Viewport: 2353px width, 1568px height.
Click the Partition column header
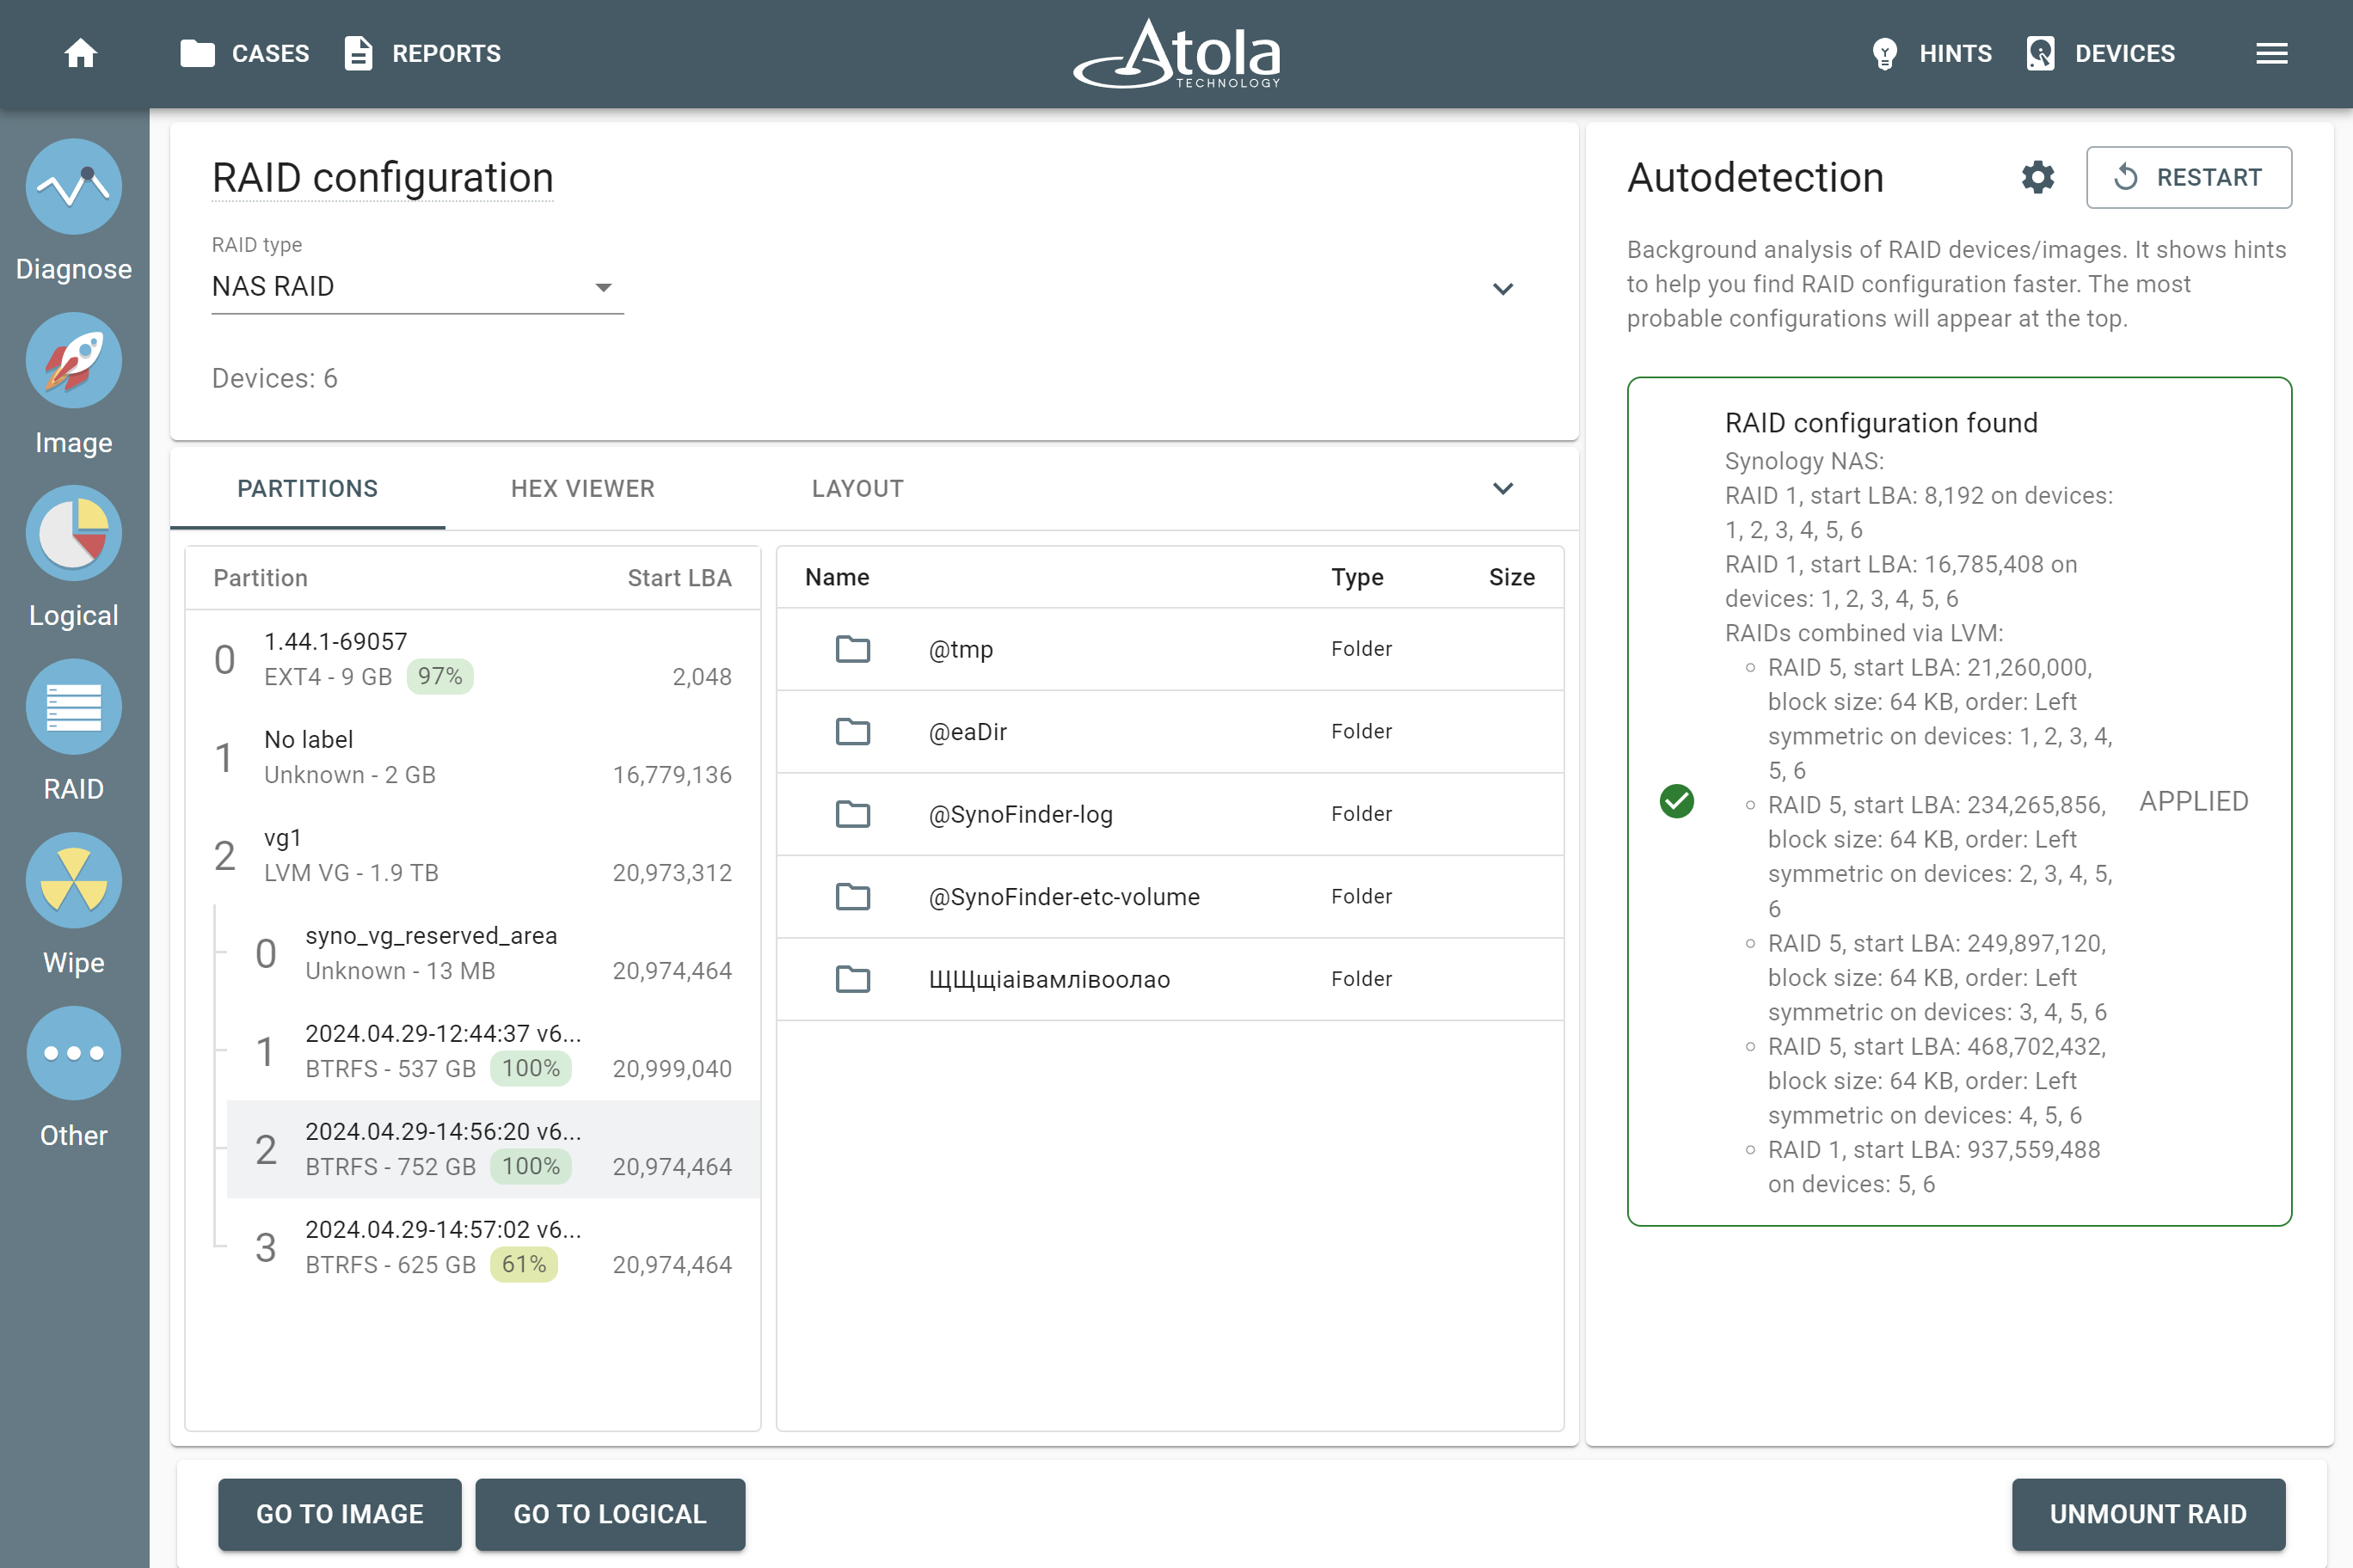click(260, 578)
